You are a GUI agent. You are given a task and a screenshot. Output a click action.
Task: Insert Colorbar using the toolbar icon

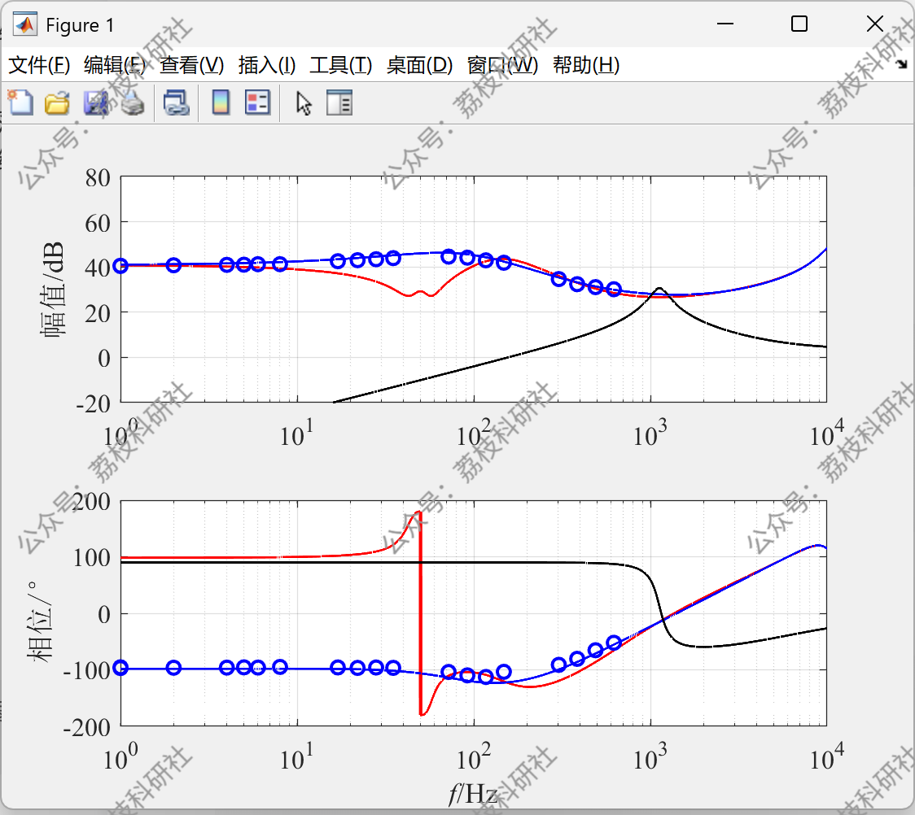221,102
